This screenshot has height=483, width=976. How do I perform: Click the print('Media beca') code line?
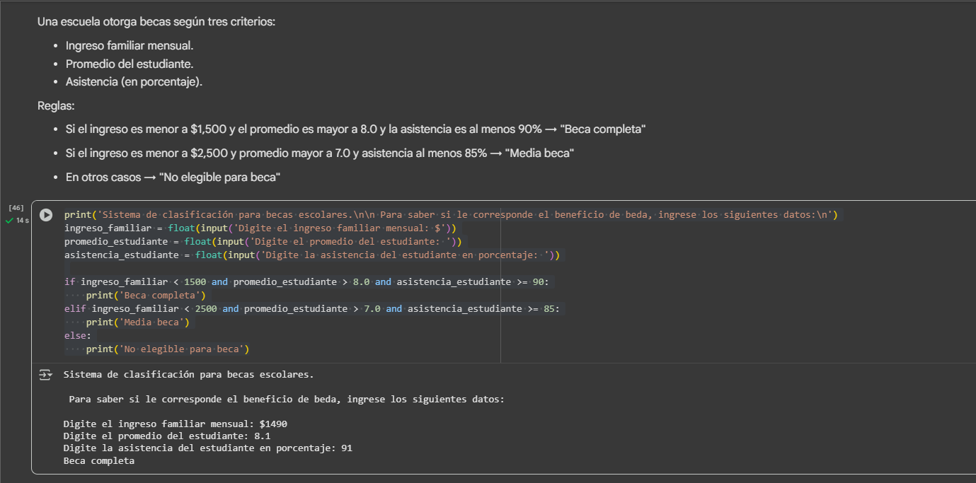click(138, 322)
